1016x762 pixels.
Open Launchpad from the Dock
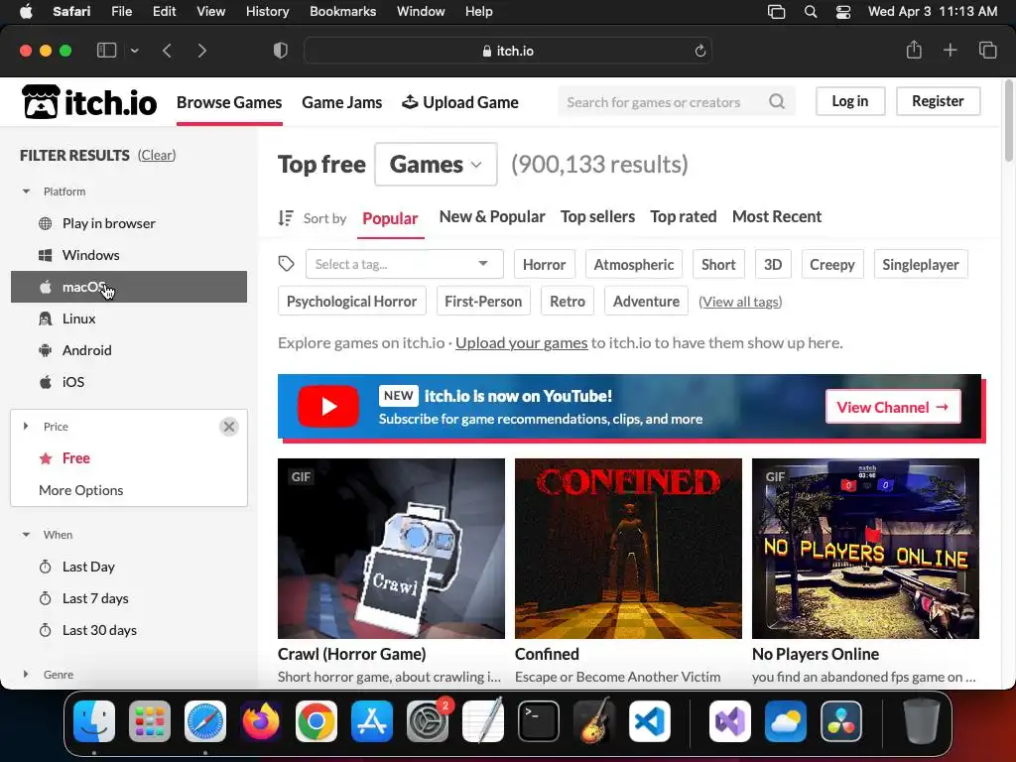point(150,721)
